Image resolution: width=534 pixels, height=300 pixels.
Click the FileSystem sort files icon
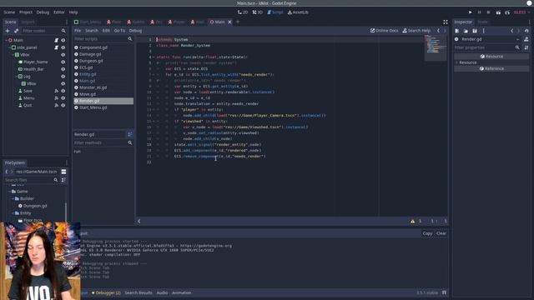tap(63, 180)
